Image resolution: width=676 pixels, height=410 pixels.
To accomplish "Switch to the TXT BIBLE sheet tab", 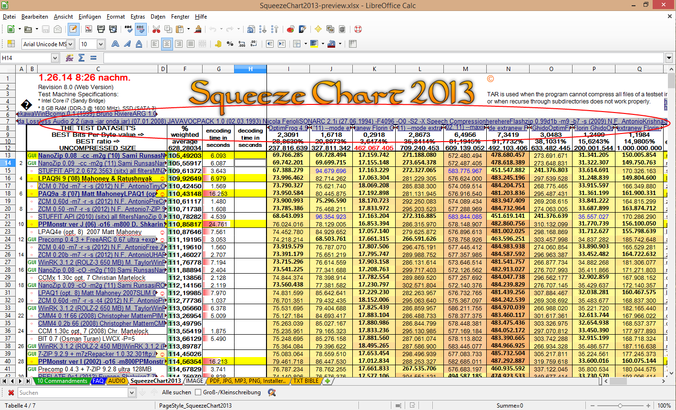I will (x=305, y=381).
